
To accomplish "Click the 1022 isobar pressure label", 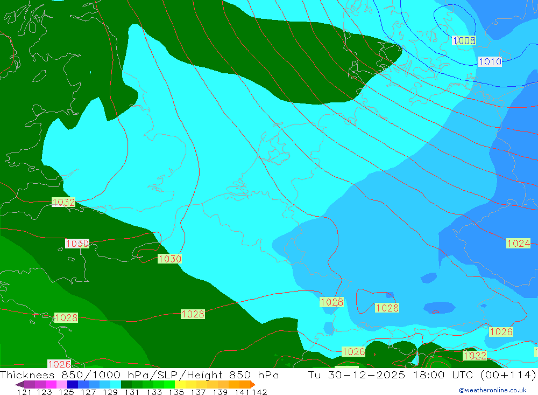I will [475, 356].
